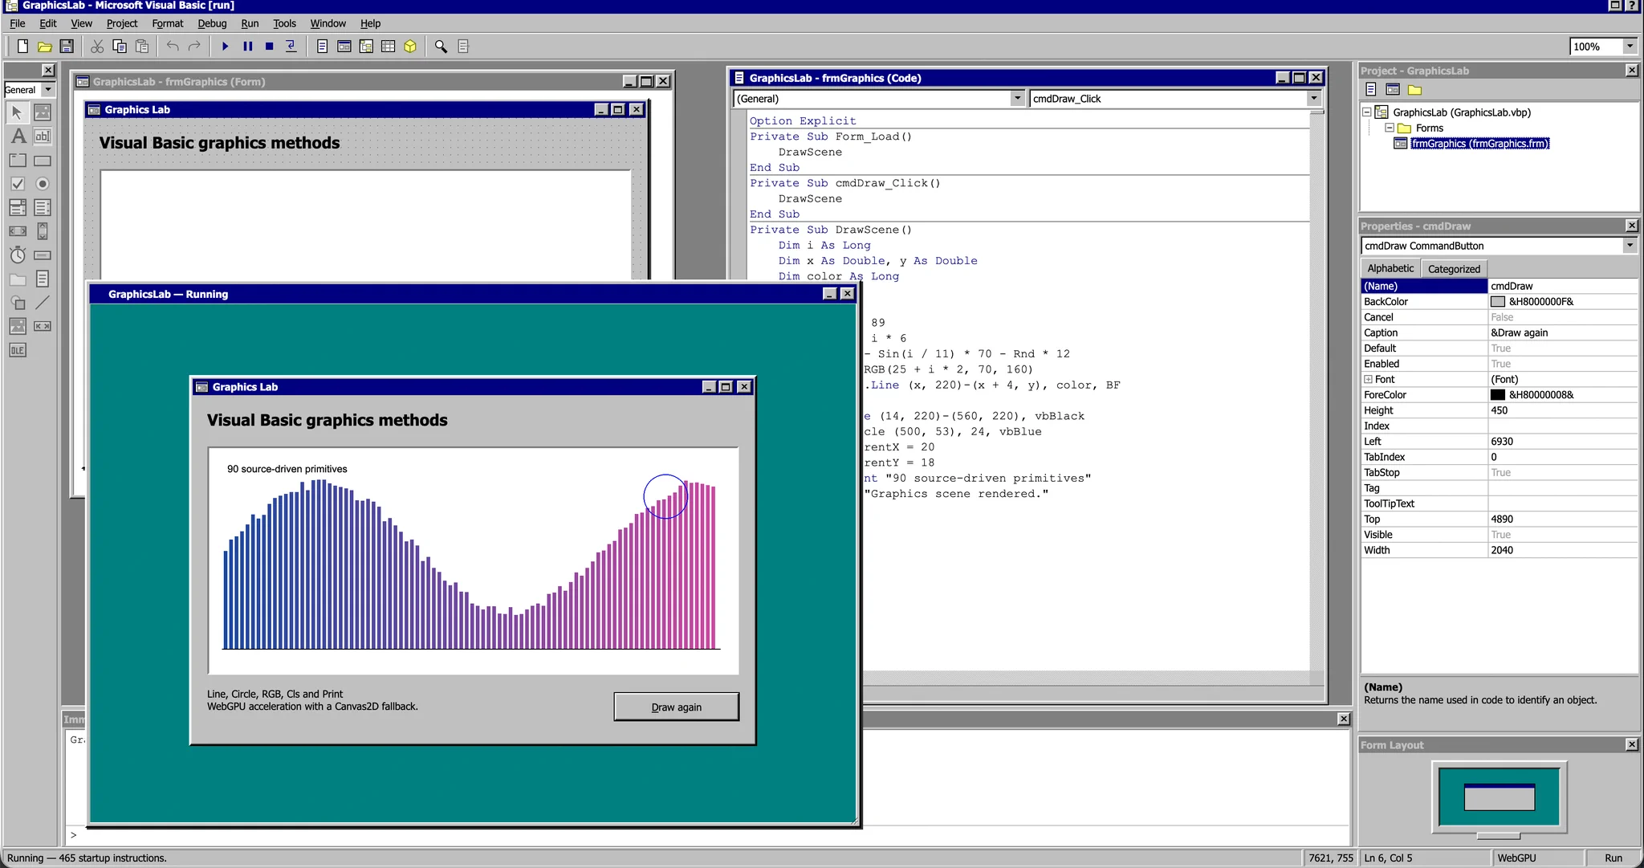Click the magnifying glass Find icon
This screenshot has width=1644, height=868.
click(441, 47)
